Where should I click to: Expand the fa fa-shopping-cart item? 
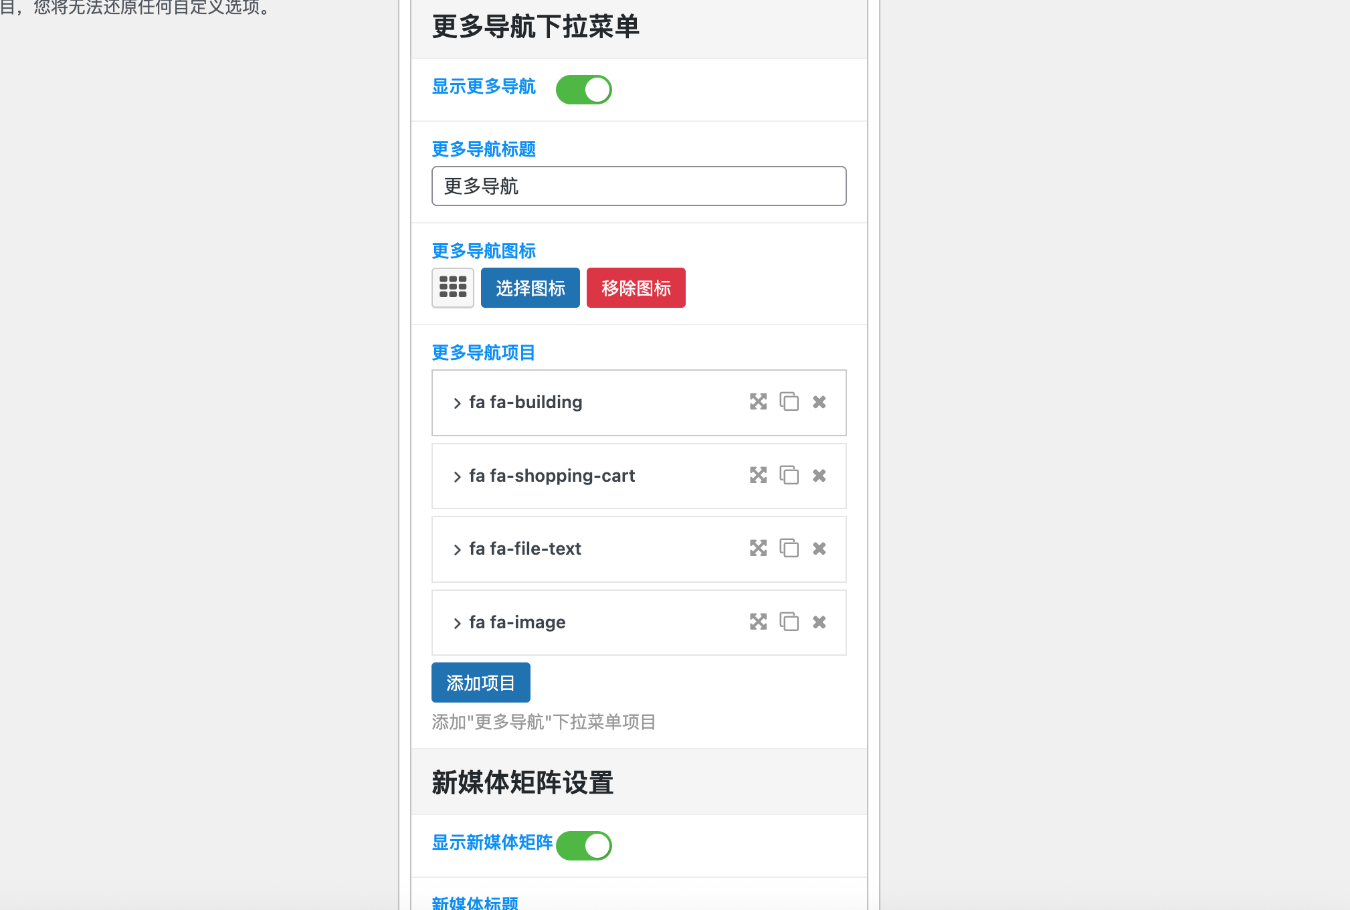pos(458,476)
